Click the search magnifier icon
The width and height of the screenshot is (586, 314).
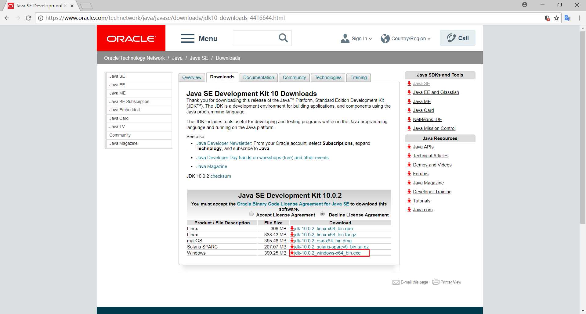tap(283, 38)
